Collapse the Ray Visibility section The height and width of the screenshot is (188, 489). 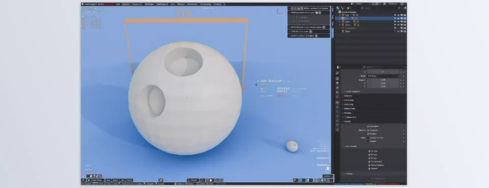pyautogui.click(x=350, y=146)
